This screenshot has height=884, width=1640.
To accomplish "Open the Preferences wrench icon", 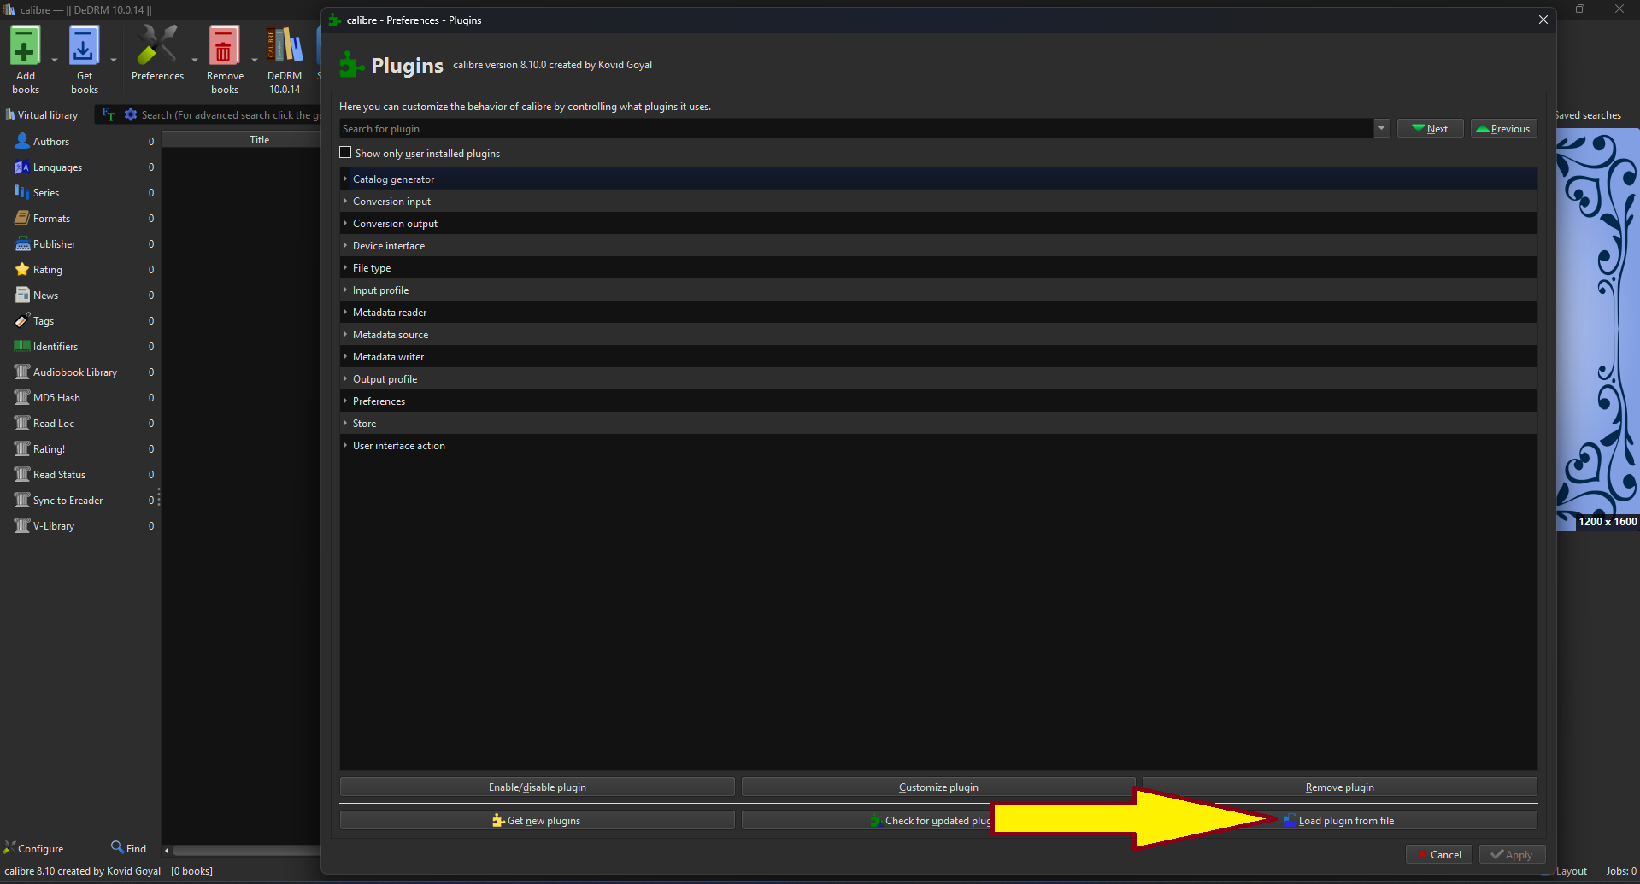I will [157, 47].
